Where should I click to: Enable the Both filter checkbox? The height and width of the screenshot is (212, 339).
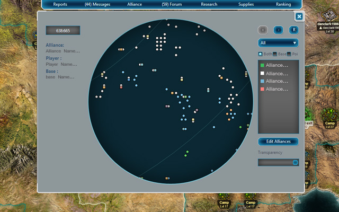tap(260, 54)
